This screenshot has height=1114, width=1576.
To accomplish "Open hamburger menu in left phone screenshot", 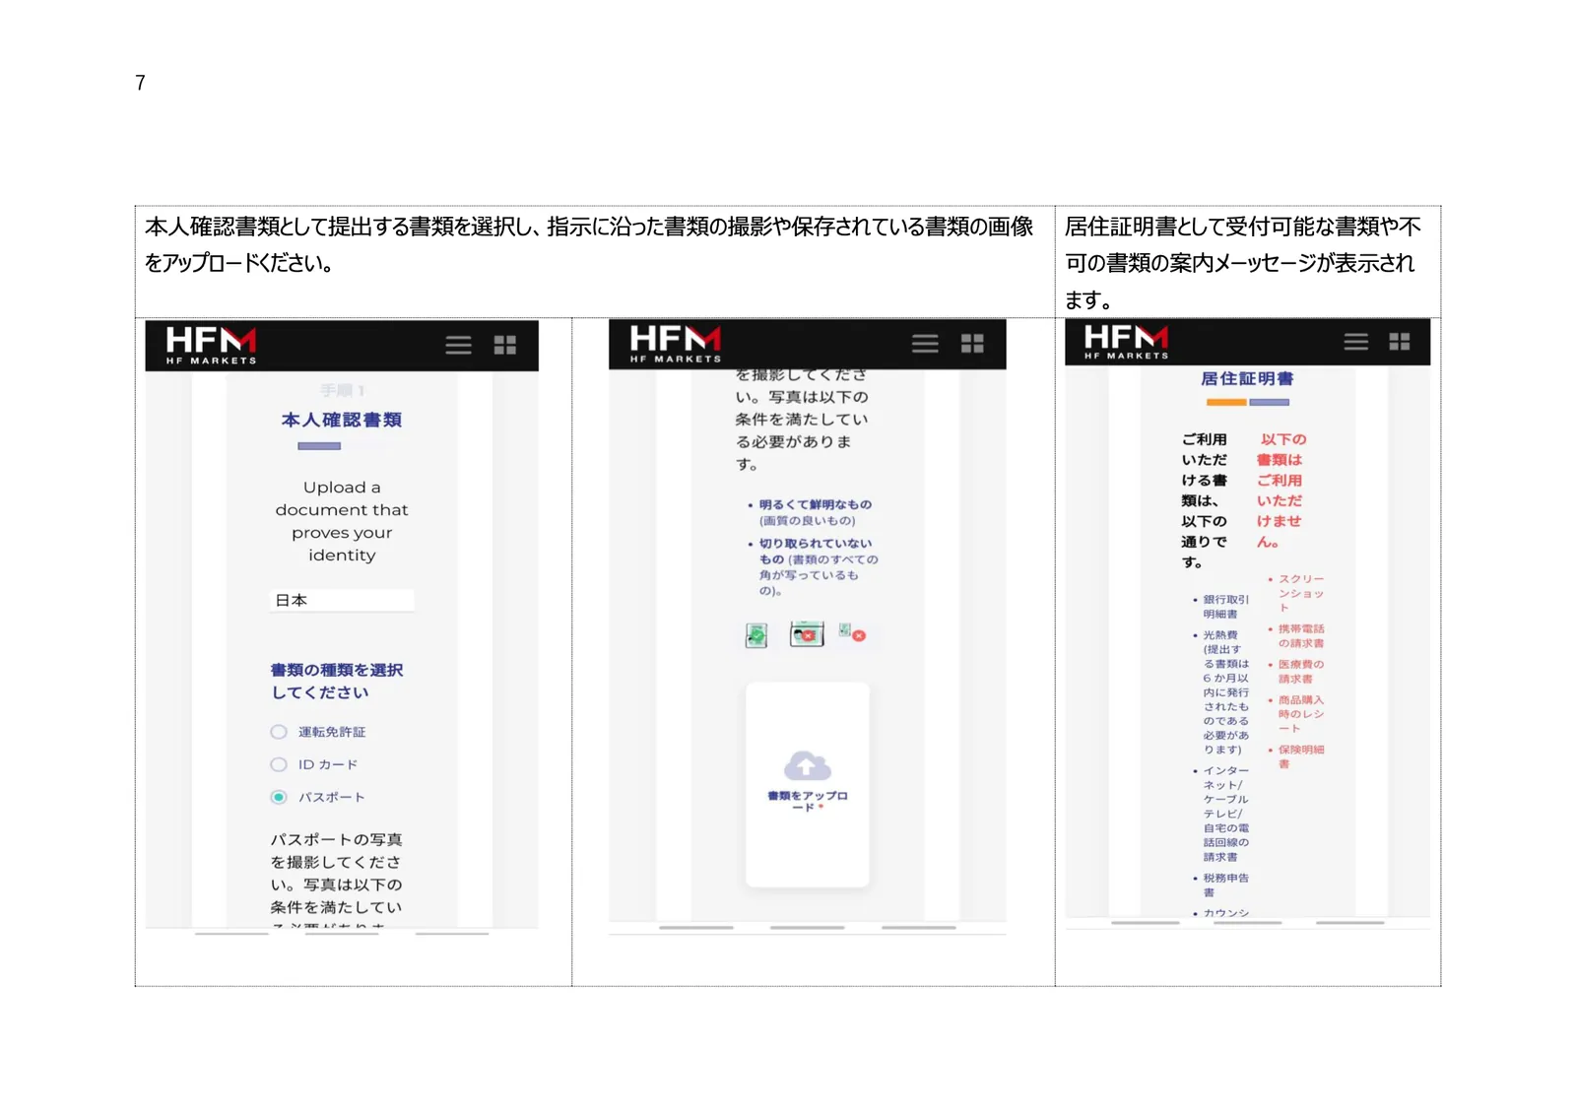I will pos(458,345).
